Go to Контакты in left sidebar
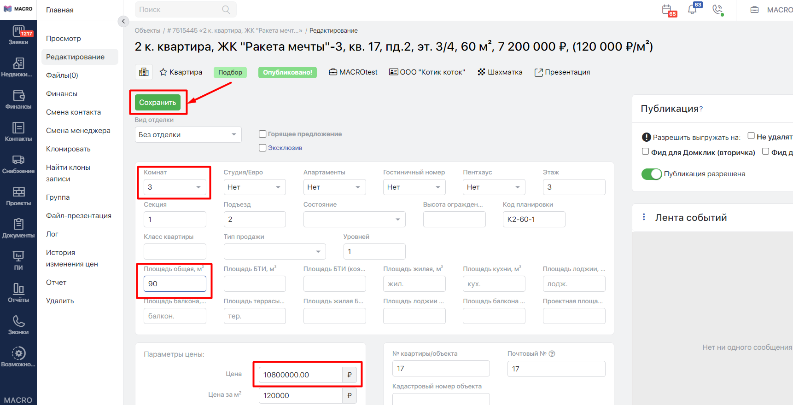This screenshot has width=793, height=405. point(18,132)
